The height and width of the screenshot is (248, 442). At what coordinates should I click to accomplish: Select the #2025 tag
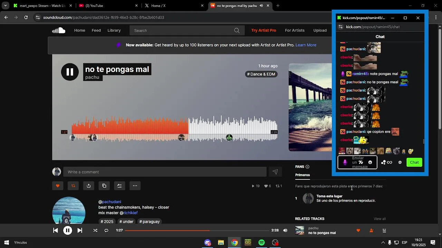point(107,221)
